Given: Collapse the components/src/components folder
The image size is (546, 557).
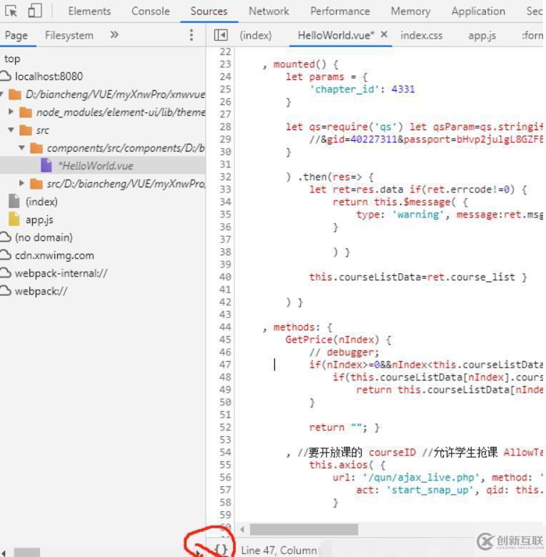Looking at the screenshot, I should 21,148.
